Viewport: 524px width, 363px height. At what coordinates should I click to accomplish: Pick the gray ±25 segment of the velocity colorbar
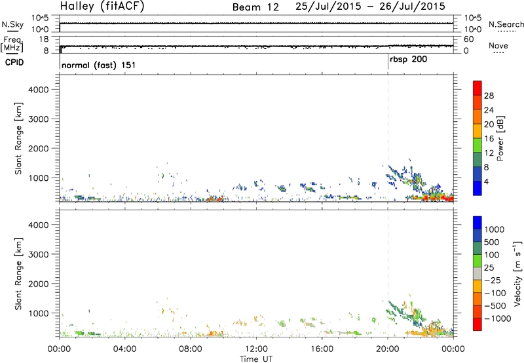477,274
